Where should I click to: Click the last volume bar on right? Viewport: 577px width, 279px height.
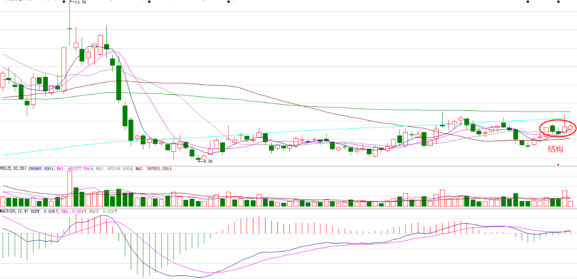click(570, 204)
